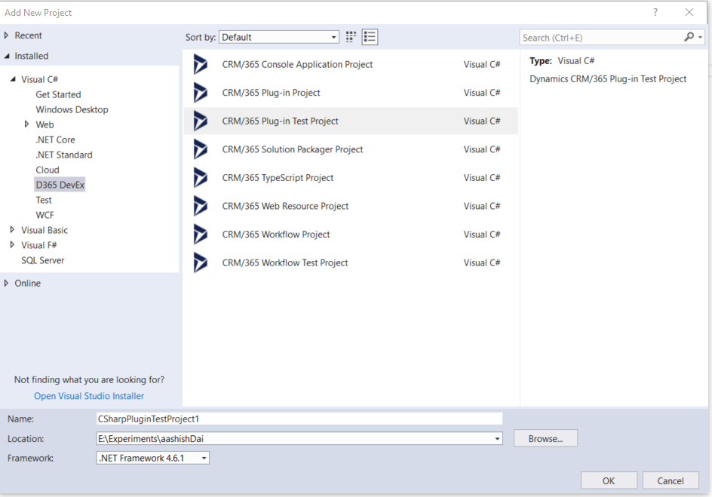Select Windows Desktop category
Screen dimensions: 712x497
point(72,109)
